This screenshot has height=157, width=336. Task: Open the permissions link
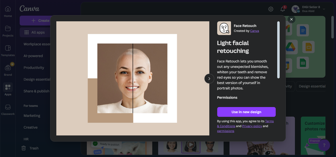point(225,131)
